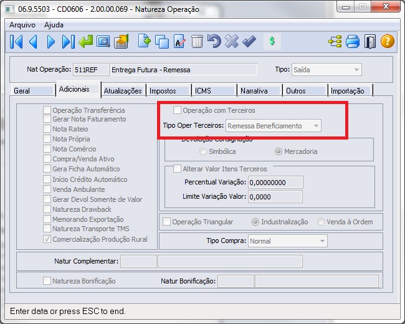Confirm with the checkmark icon
Viewport: 405px width, 324px height.
click(249, 41)
